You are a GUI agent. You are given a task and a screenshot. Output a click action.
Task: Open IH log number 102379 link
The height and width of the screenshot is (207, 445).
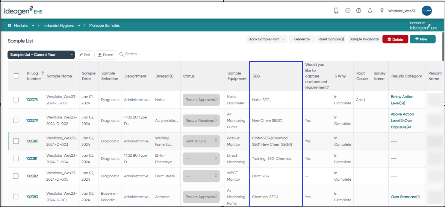coord(32,121)
